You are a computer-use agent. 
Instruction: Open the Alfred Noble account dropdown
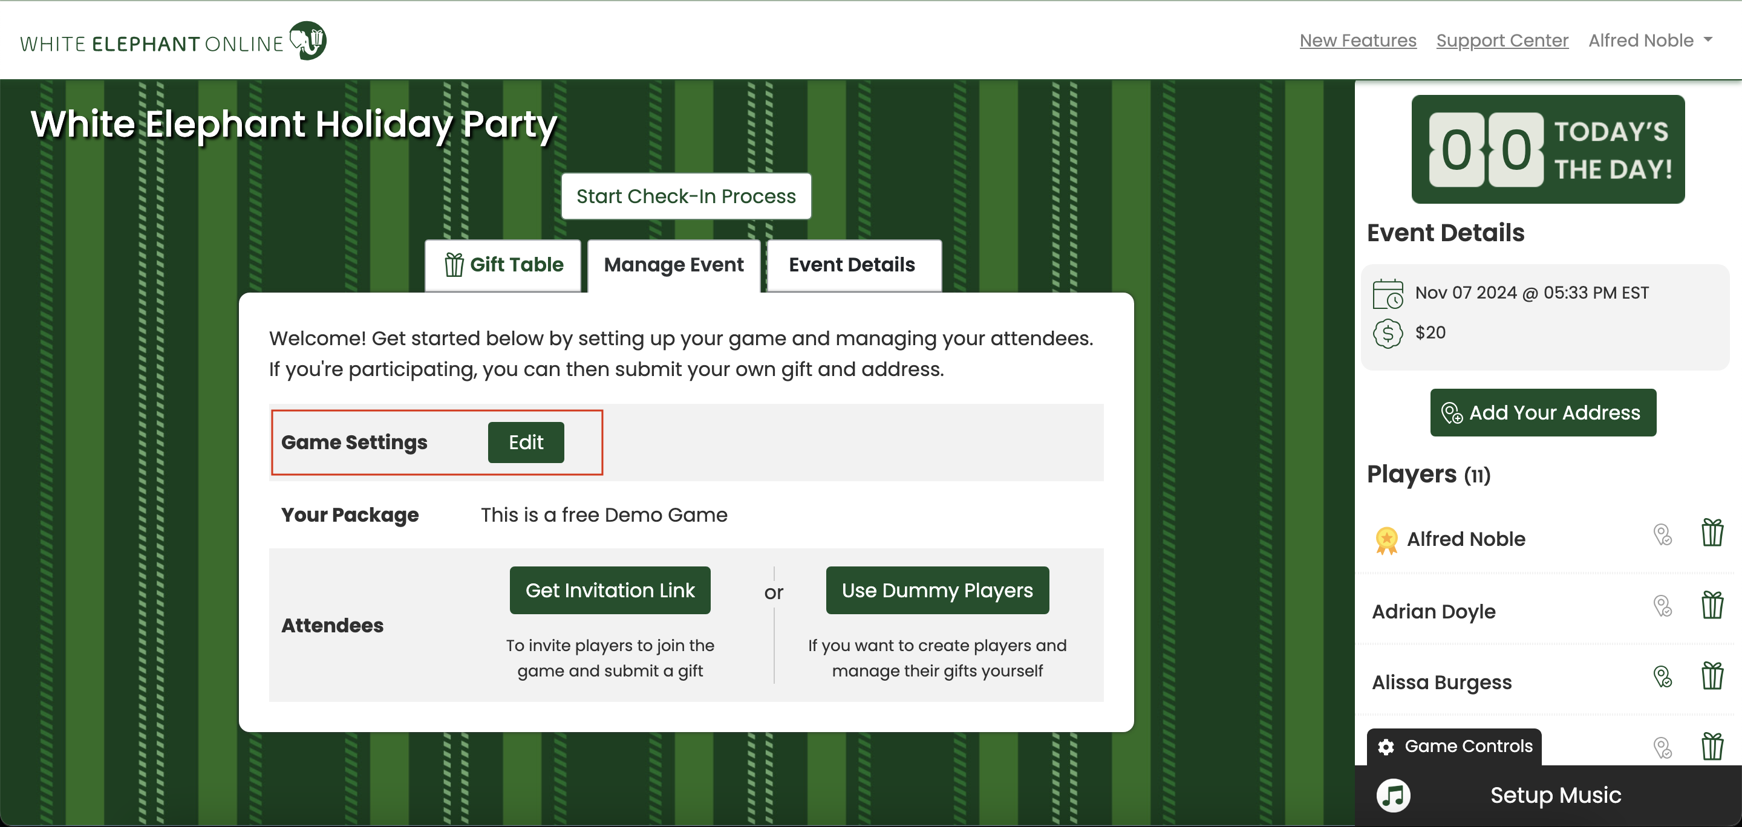1650,41
